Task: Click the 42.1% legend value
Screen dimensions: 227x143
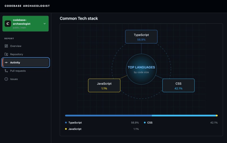Action: (x=214, y=123)
